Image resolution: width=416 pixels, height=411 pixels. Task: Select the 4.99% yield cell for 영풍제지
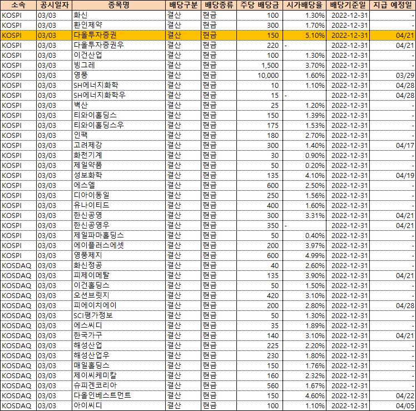point(304,255)
